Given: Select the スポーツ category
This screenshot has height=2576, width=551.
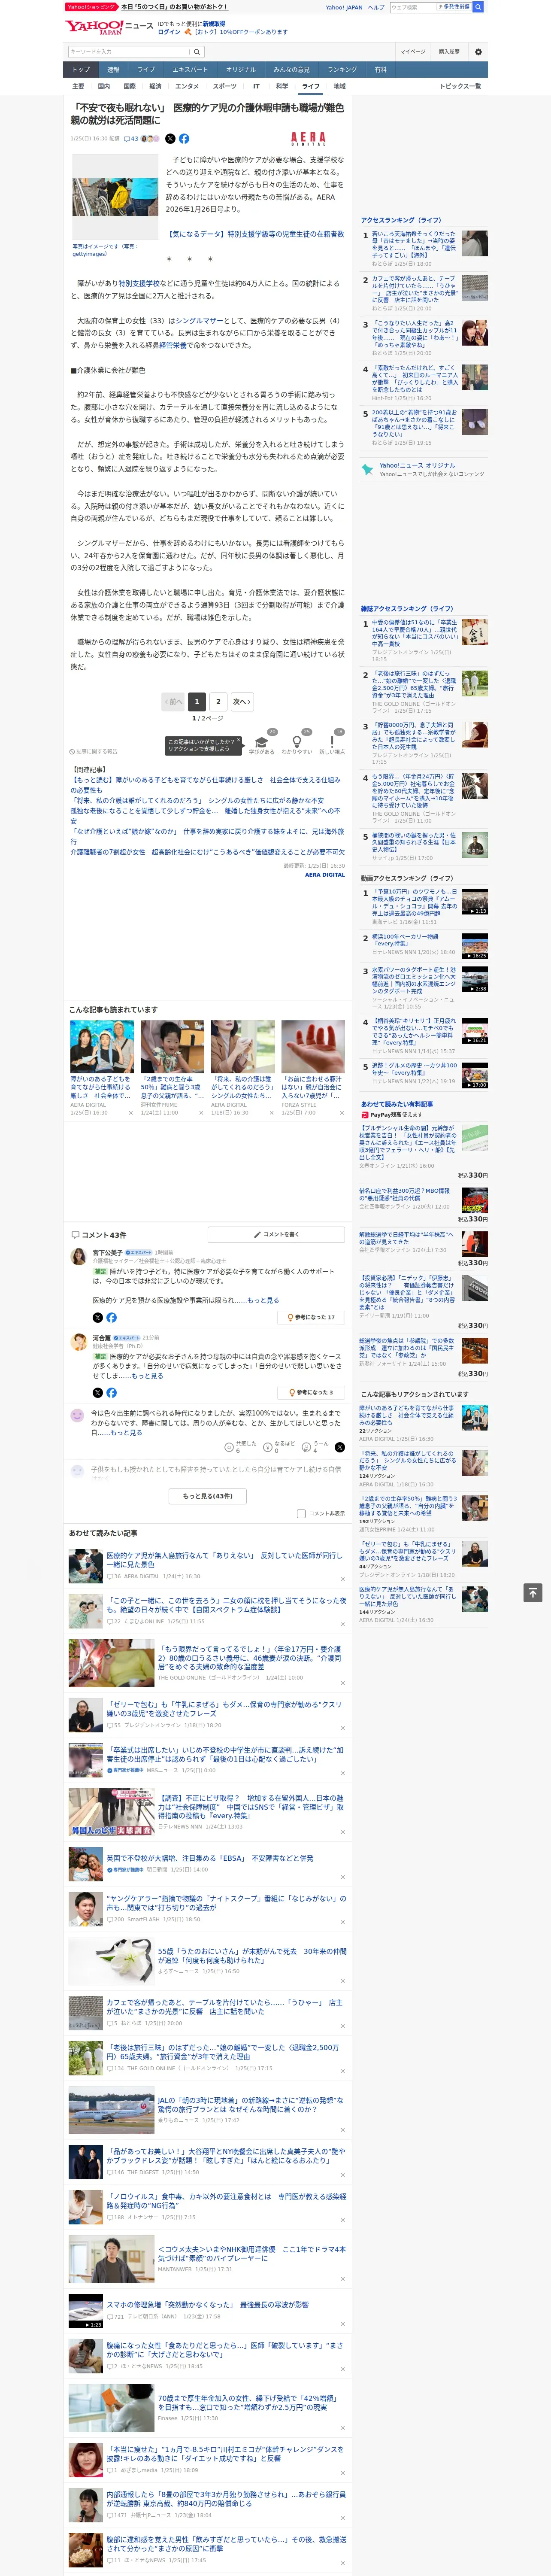Looking at the screenshot, I should [225, 86].
